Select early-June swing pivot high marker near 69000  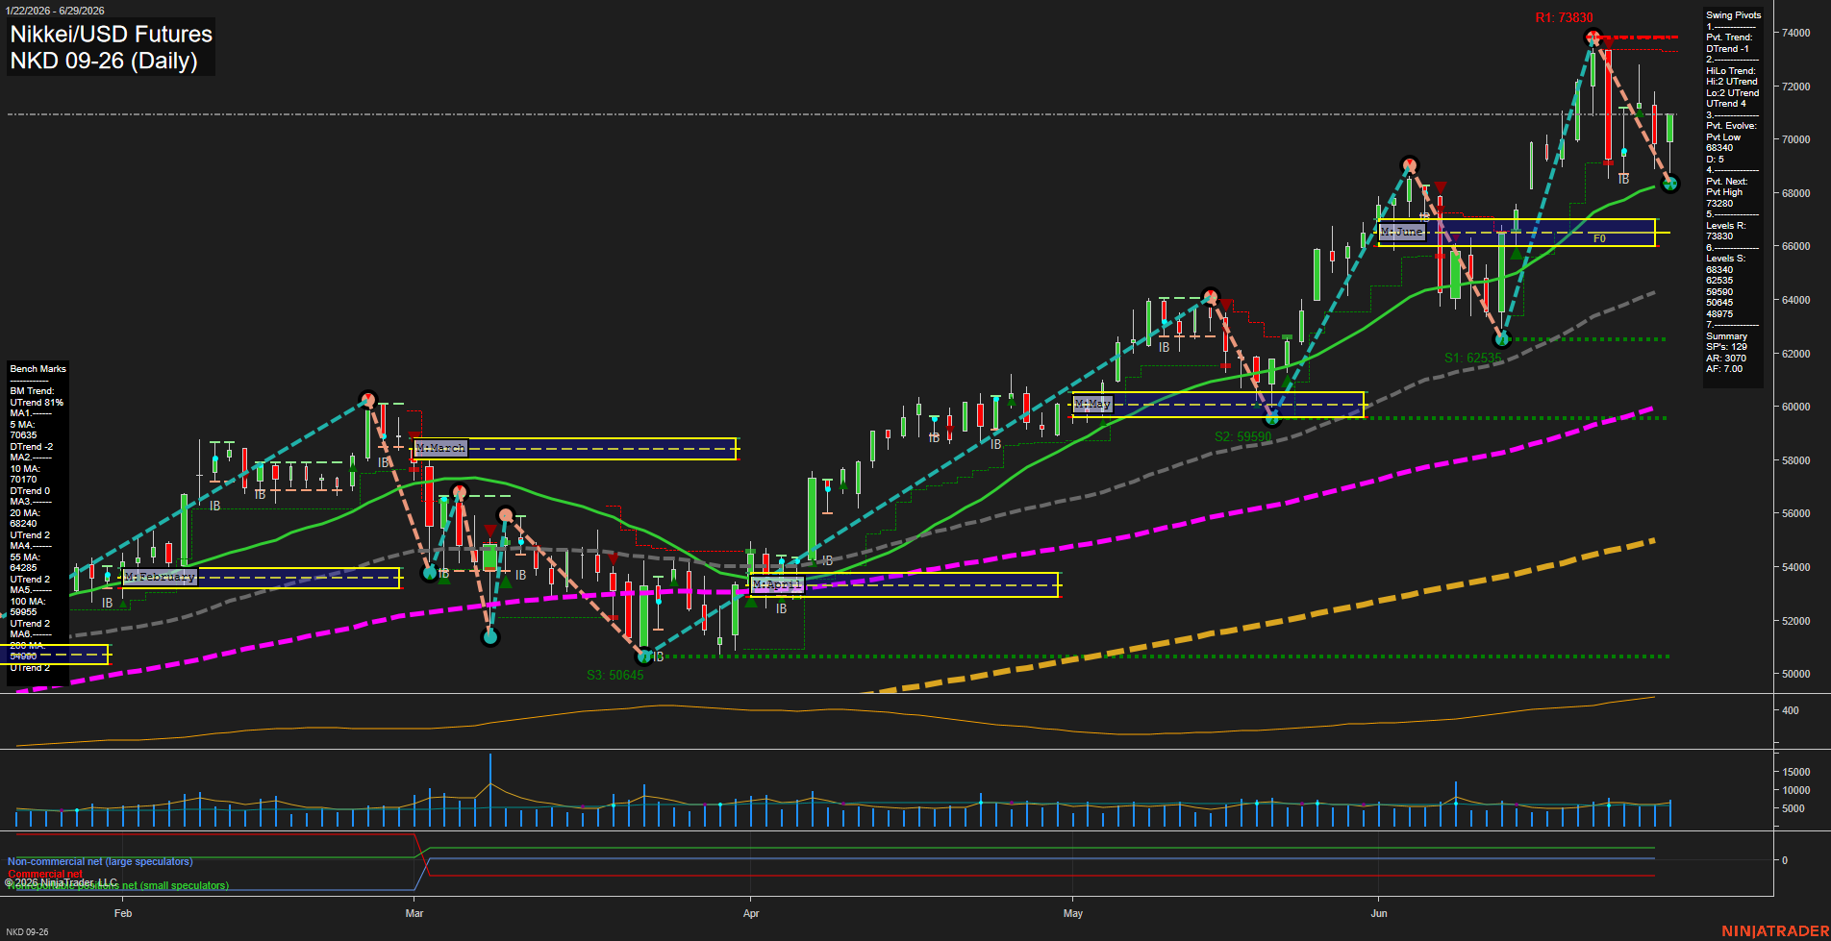(1410, 164)
